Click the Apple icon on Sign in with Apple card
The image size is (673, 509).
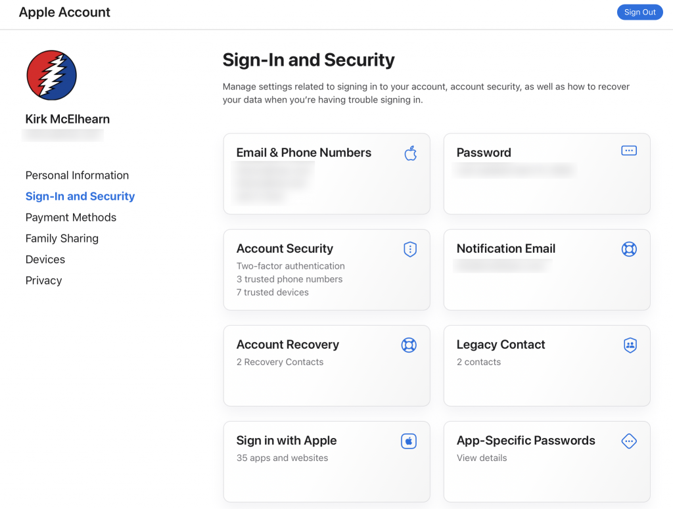click(409, 441)
